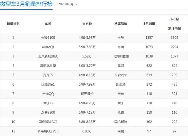
Task: Click the 雷丁 brand cell
Action: 121,103
